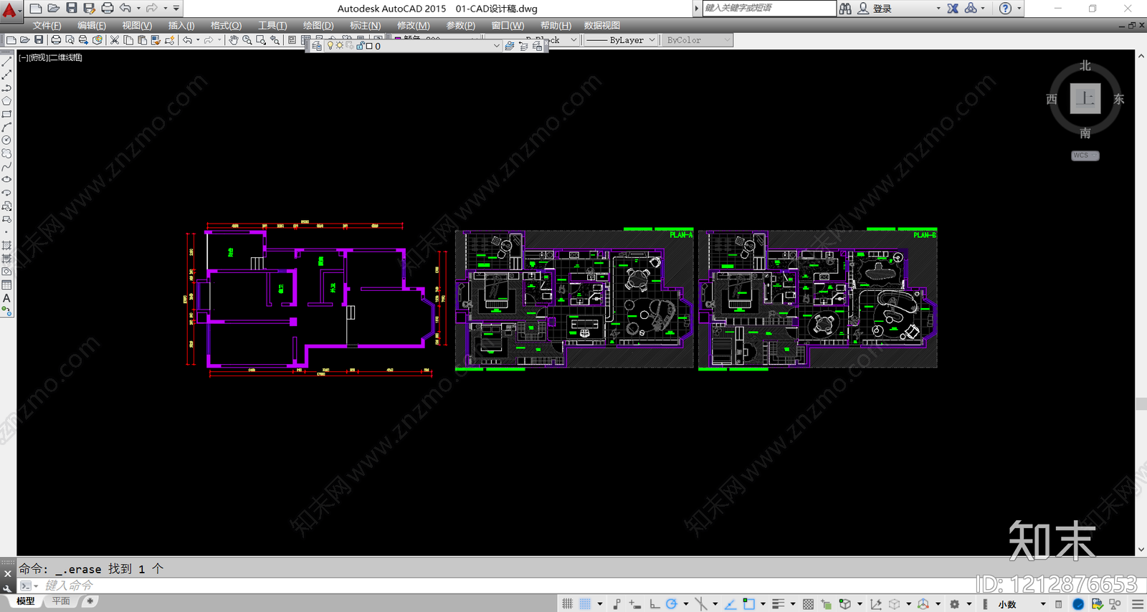
Task: Click the viewport label [-][俯视][二维线框]
Action: [x=50, y=57]
